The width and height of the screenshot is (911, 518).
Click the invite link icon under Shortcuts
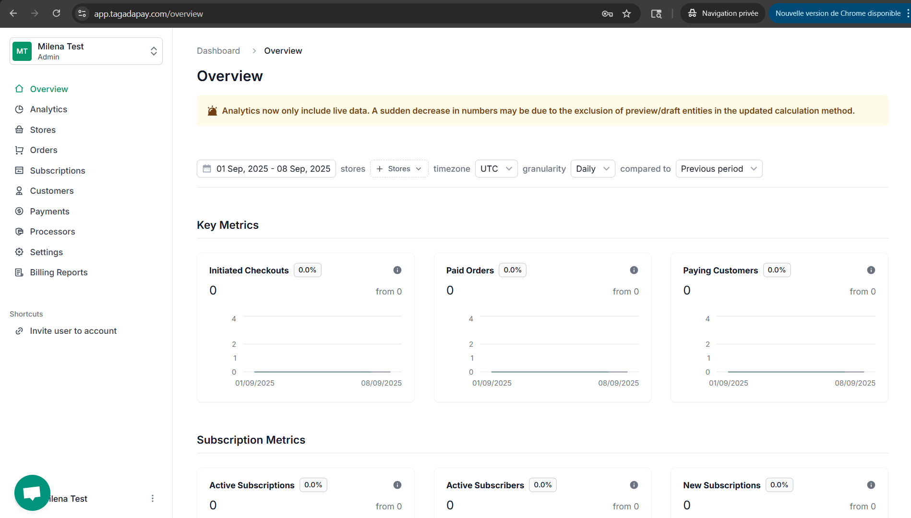(19, 331)
